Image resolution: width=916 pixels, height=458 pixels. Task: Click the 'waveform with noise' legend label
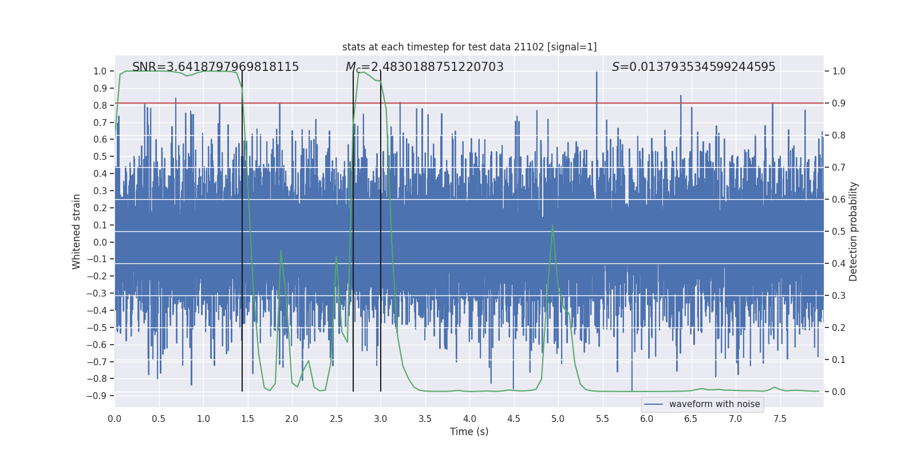coord(714,404)
